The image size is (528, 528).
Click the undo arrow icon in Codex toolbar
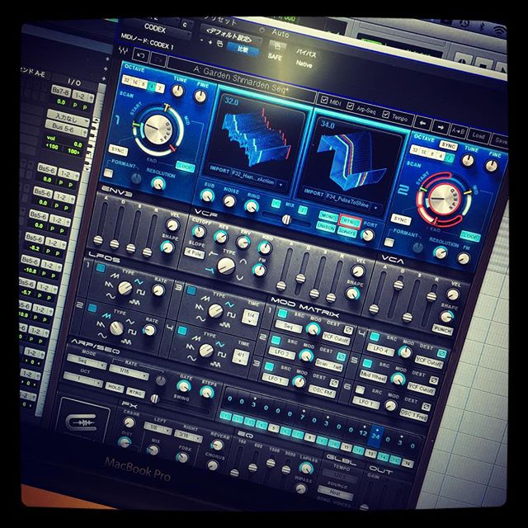(140, 56)
